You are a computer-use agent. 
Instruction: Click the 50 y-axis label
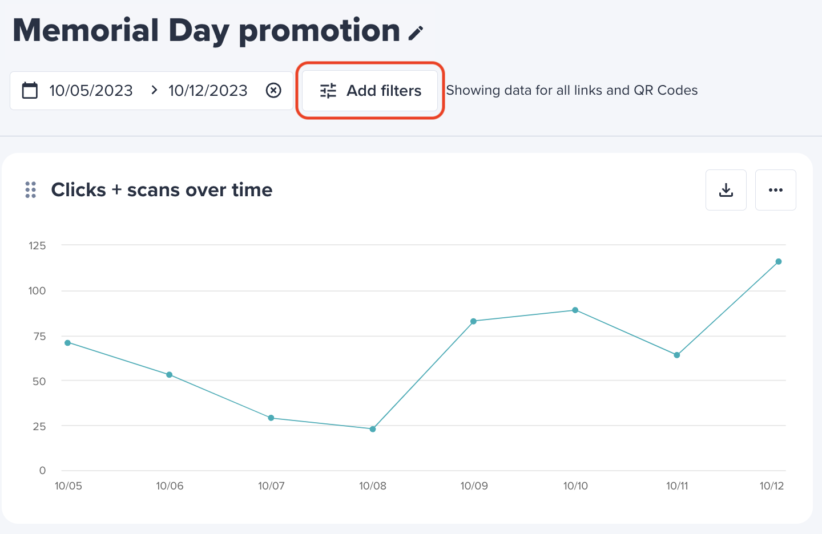[x=39, y=381]
